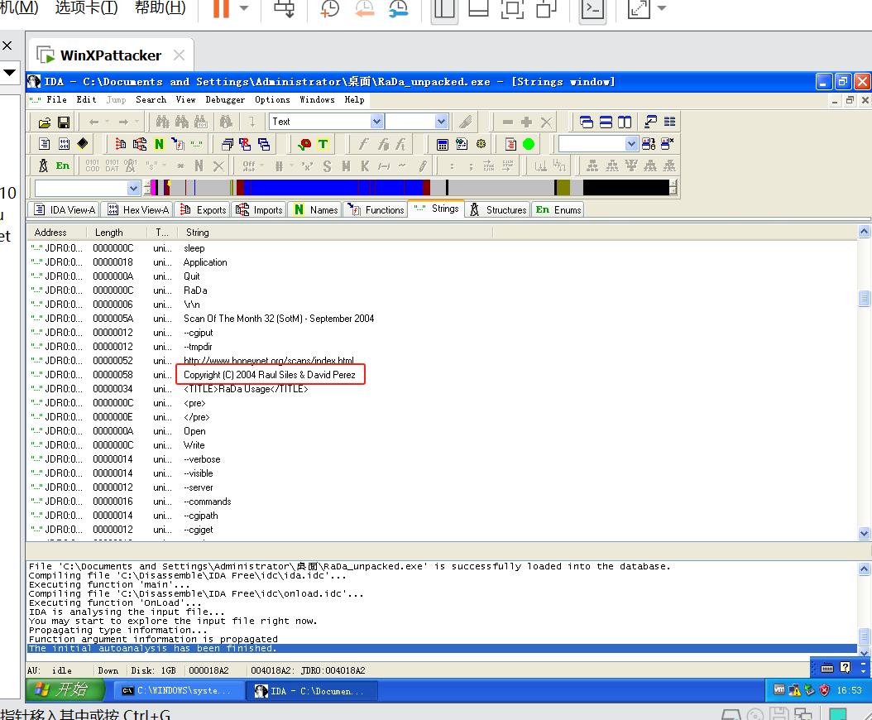
Task: Click the VMware pause button
Action: 222,7
